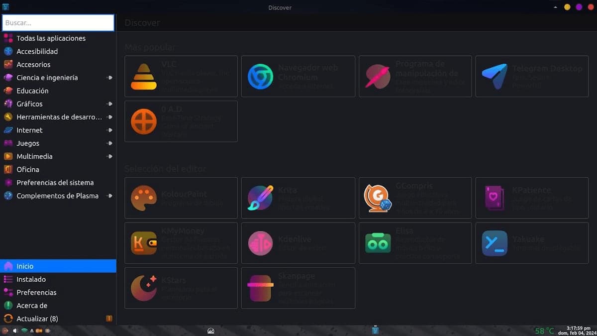Screen dimensions: 597x336
Task: Click the 58 °C temperature indicator
Action: click(x=544, y=331)
